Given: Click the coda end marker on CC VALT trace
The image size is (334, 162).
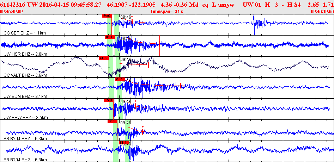Looking at the screenshot, I should (148, 65).
